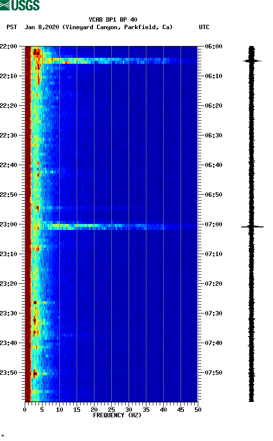
Task: Click the USGS logo
Action: click(20, 5)
